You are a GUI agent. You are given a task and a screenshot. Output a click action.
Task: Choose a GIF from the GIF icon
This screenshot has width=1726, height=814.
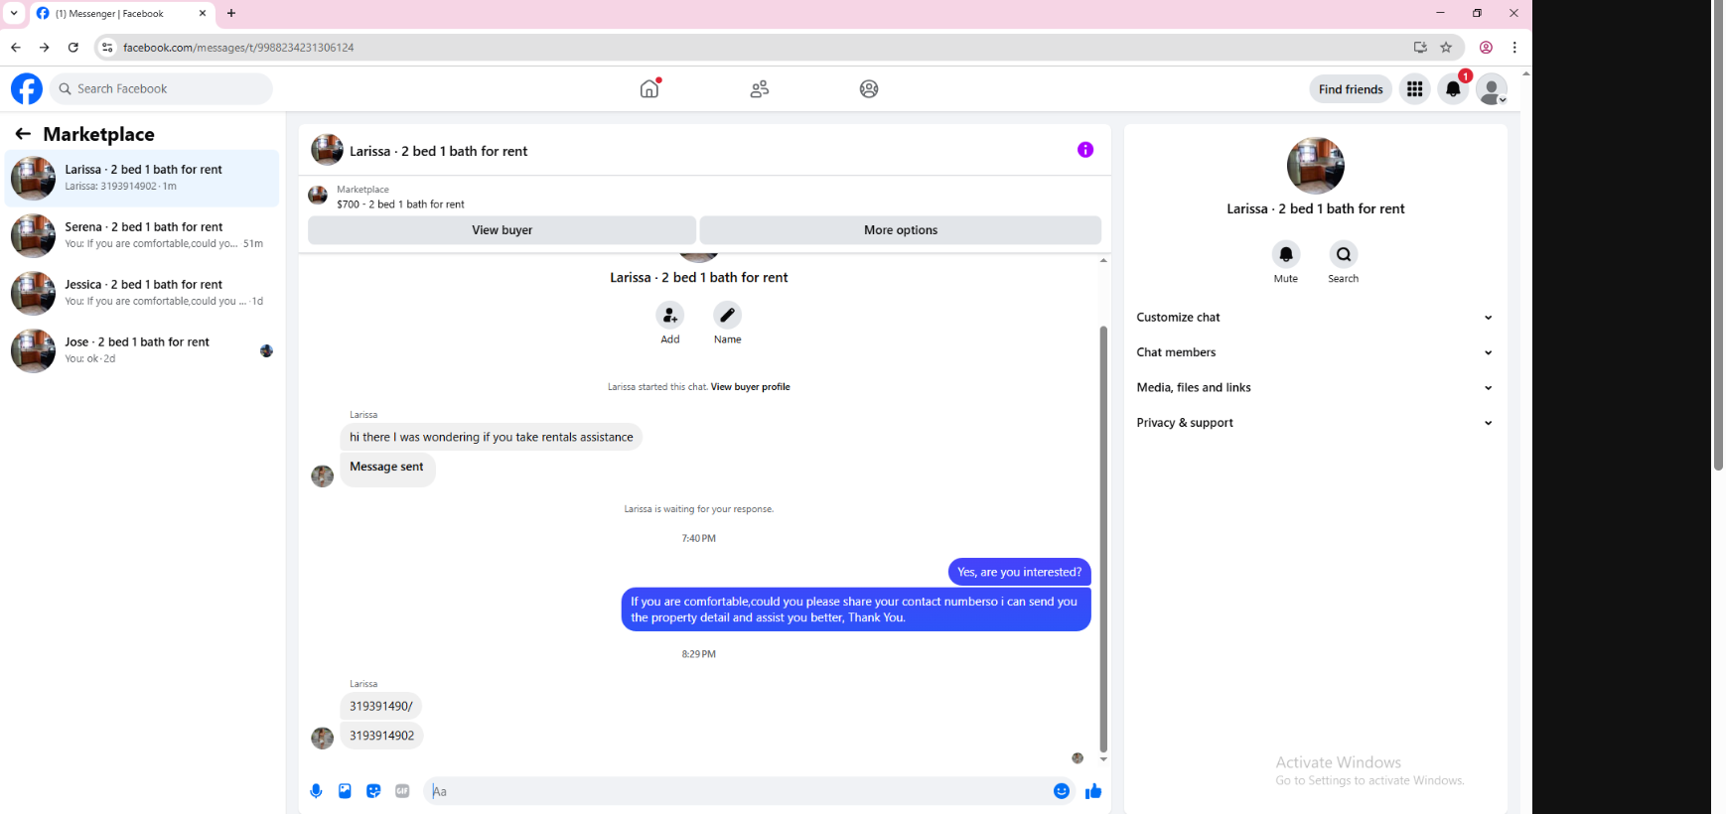pos(402,791)
